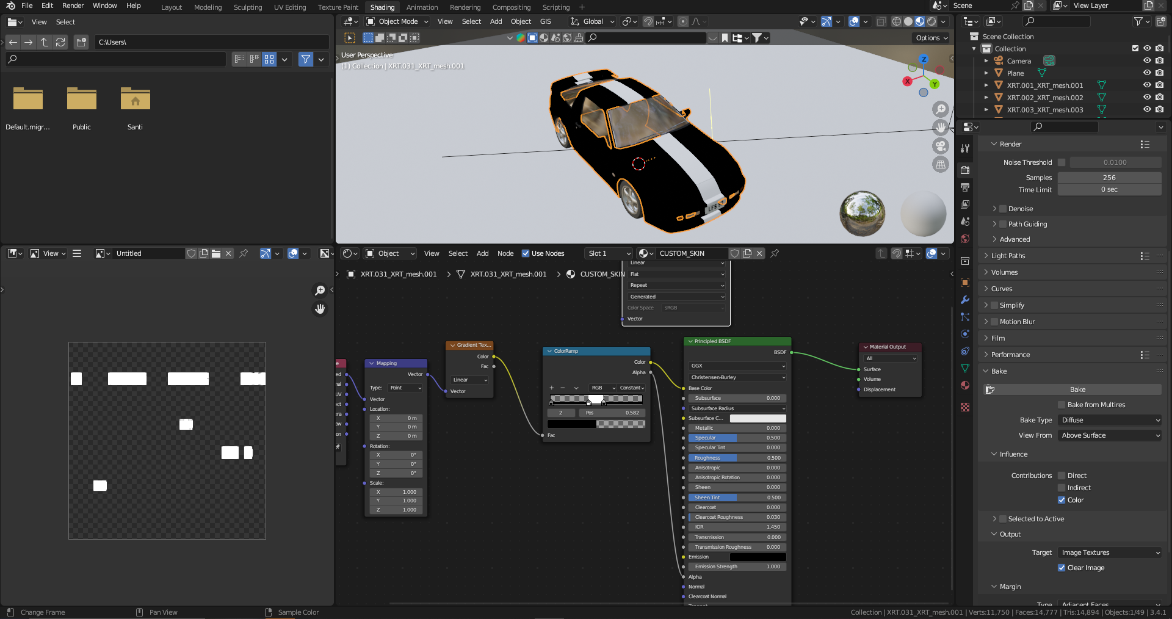The height and width of the screenshot is (619, 1172).
Task: Toggle camera view in the 3D viewport
Action: (941, 146)
